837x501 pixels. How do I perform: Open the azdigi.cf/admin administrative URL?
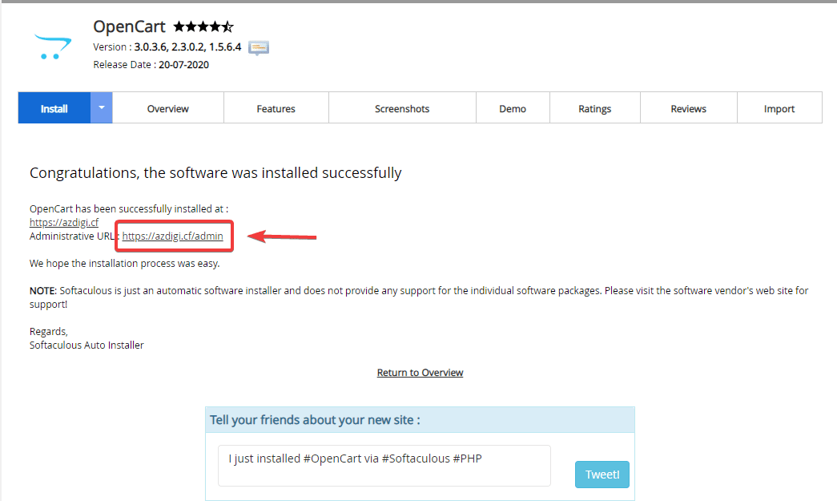point(172,236)
